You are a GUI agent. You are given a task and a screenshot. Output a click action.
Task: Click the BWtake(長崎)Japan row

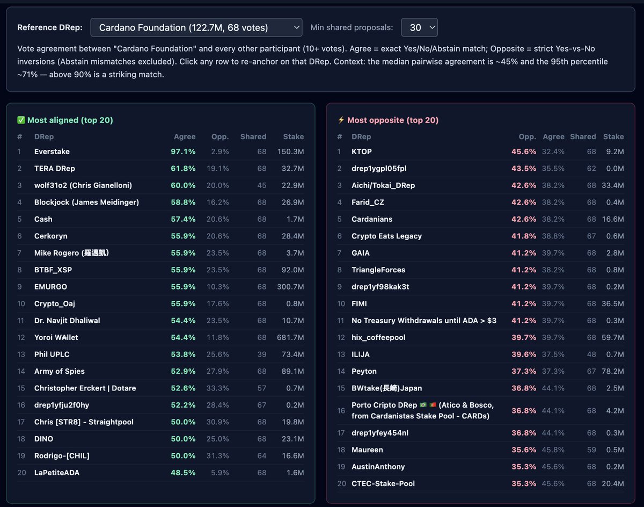(x=480, y=388)
